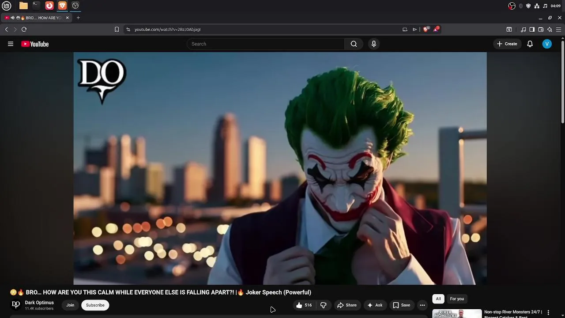Click the Joker video player
This screenshot has width=565, height=318.
280,168
